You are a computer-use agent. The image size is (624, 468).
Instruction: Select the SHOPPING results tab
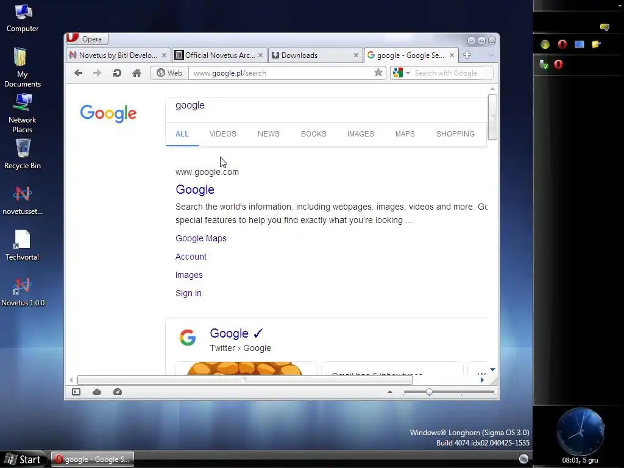pos(455,134)
